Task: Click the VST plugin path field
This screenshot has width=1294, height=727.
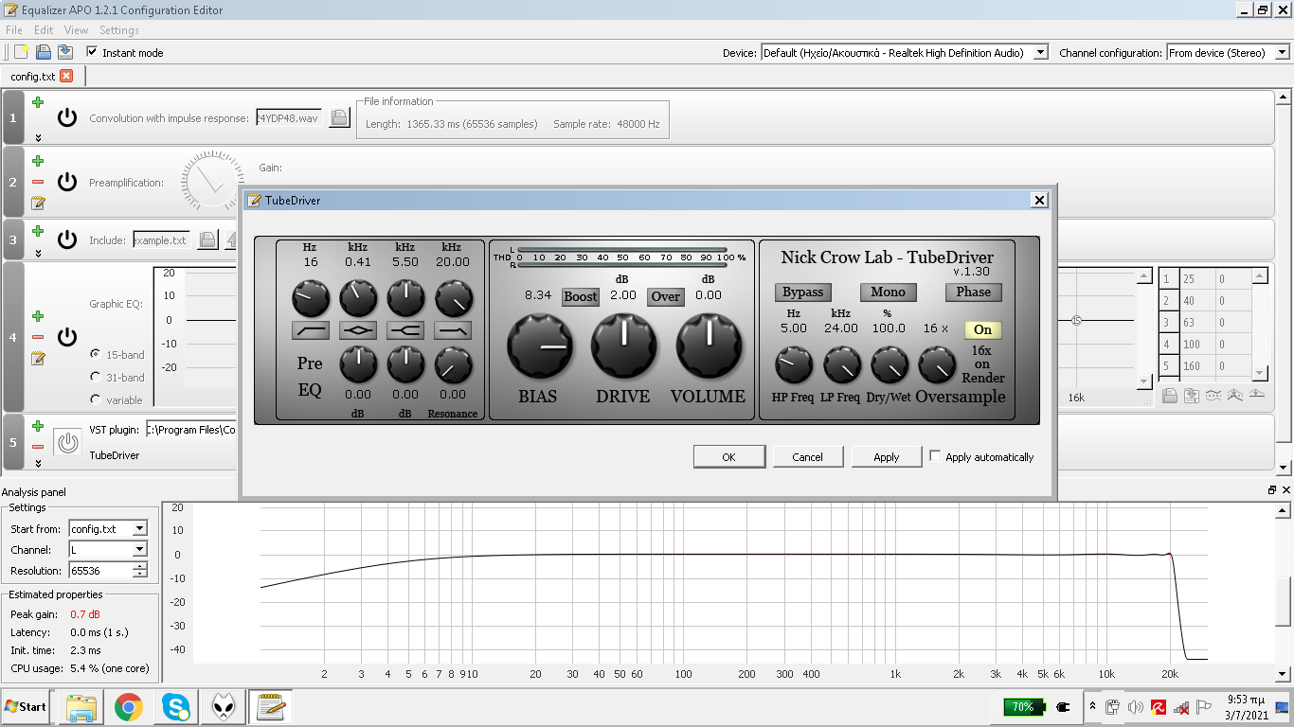Action: (x=191, y=430)
